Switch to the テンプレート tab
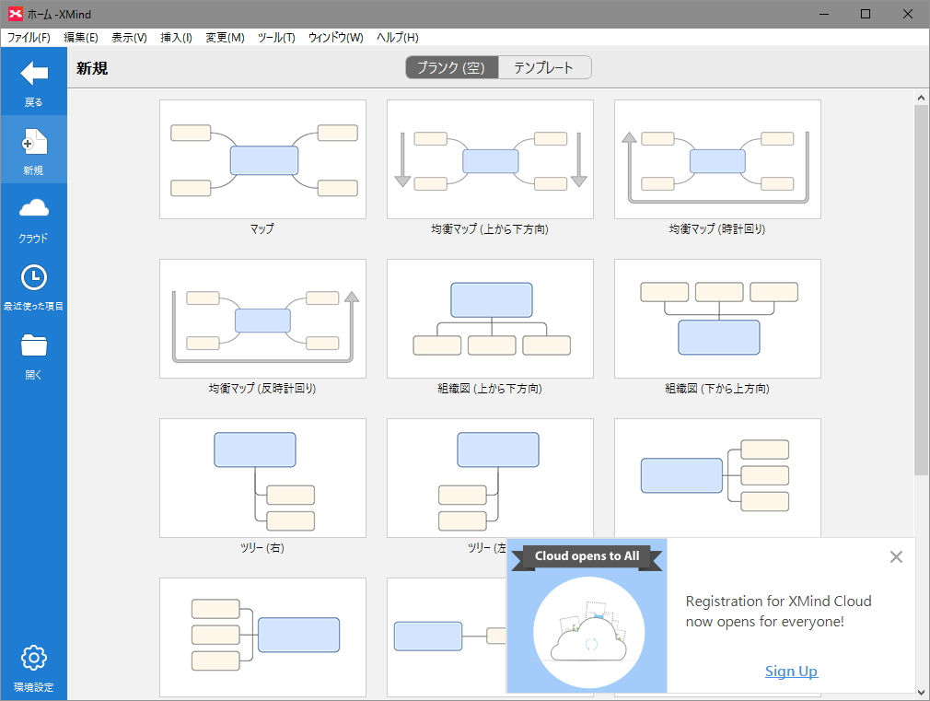Image resolution: width=930 pixels, height=701 pixels. [545, 67]
